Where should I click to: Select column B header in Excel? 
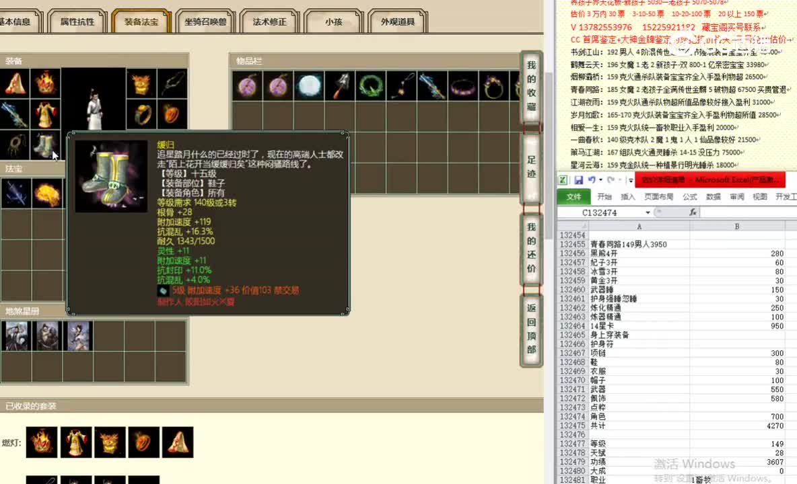point(737,227)
